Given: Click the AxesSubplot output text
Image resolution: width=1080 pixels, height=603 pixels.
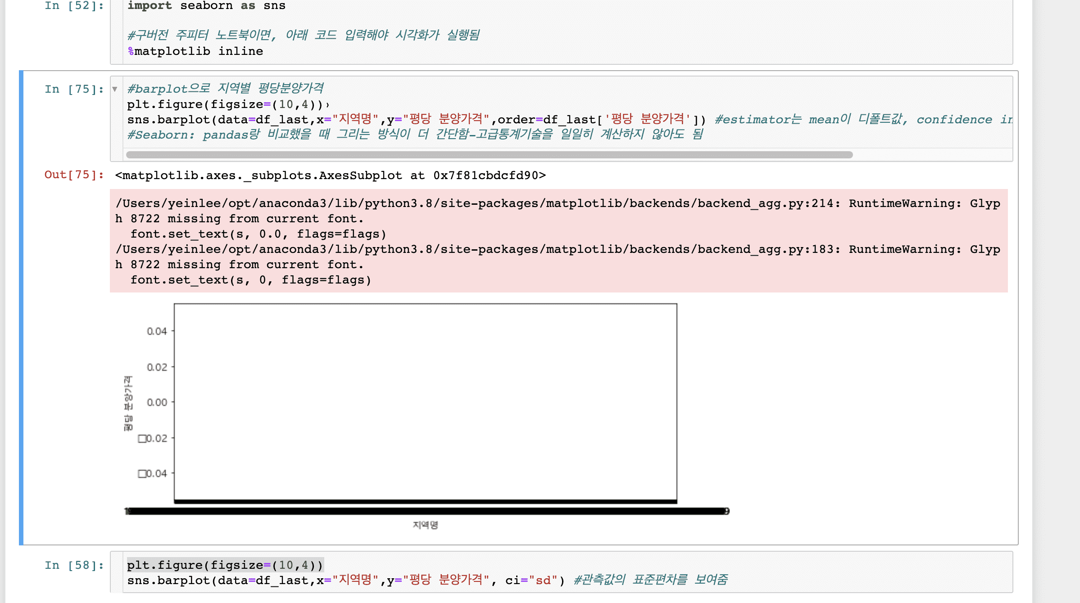Looking at the screenshot, I should pyautogui.click(x=330, y=175).
